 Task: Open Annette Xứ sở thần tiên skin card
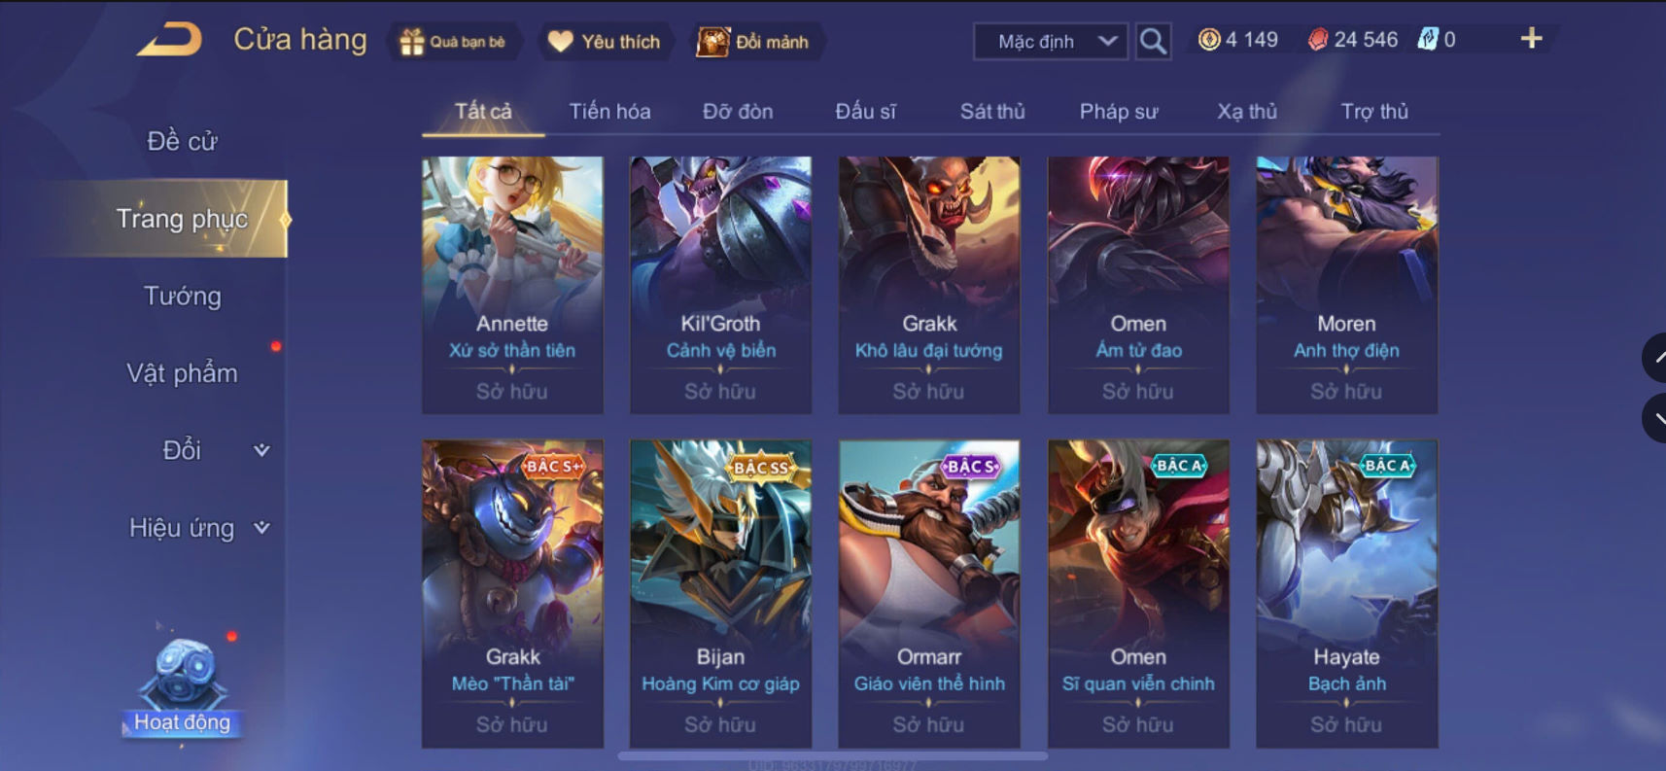[x=512, y=285]
